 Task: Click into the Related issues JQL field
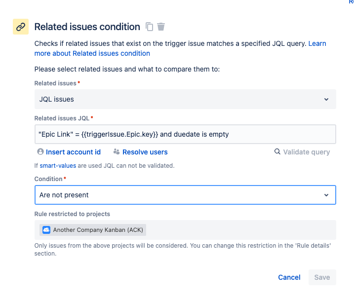point(185,134)
